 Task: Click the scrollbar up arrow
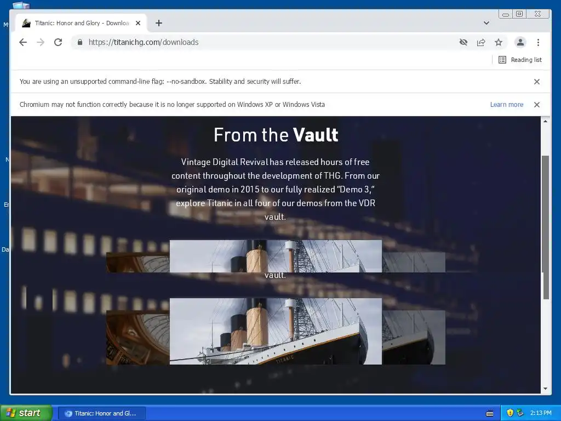545,121
